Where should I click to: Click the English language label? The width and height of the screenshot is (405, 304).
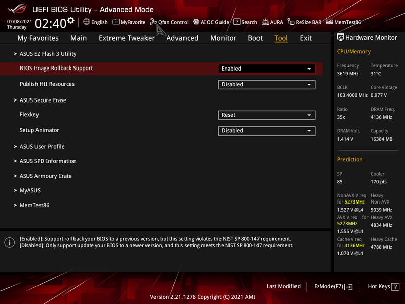tap(99, 22)
